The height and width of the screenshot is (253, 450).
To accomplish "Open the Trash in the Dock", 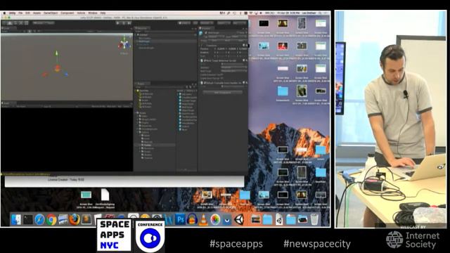I will click(x=314, y=220).
